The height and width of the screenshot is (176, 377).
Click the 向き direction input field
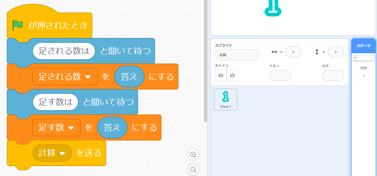(x=333, y=75)
